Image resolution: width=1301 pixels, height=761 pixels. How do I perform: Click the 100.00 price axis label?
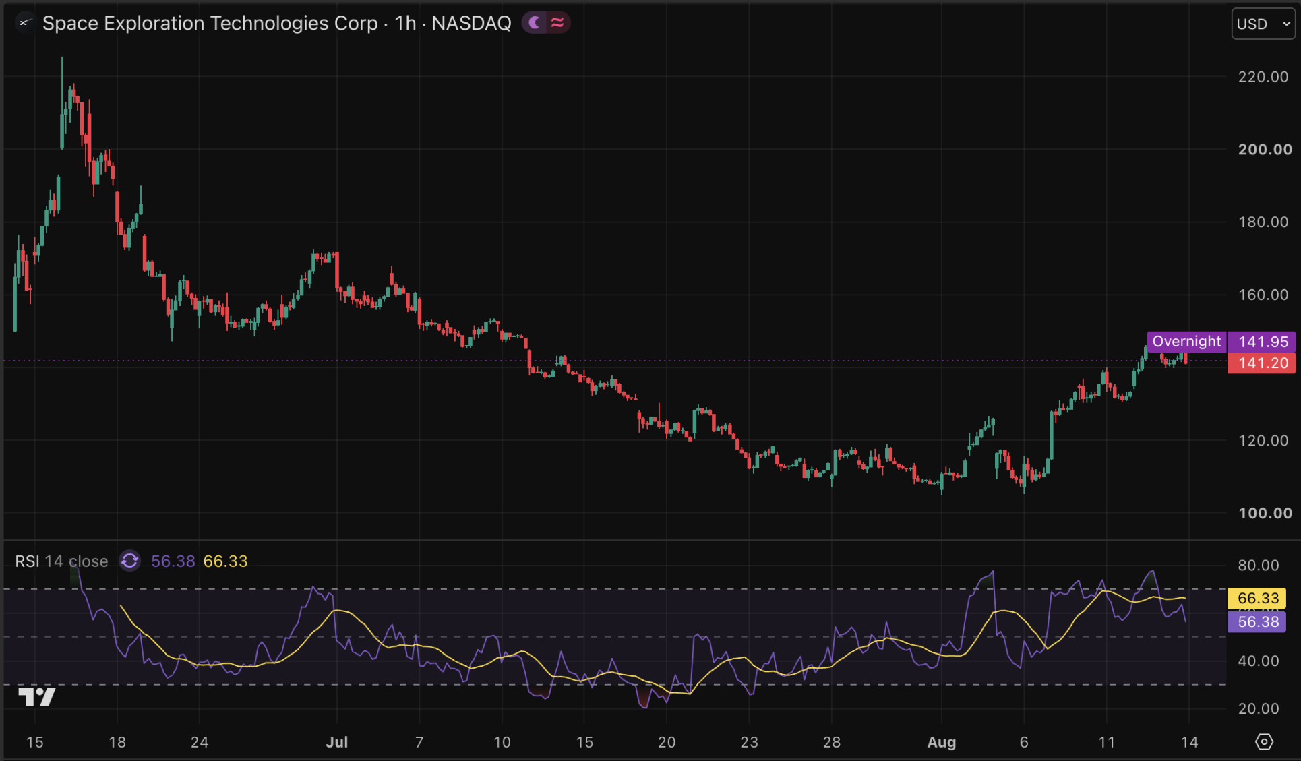(x=1265, y=513)
